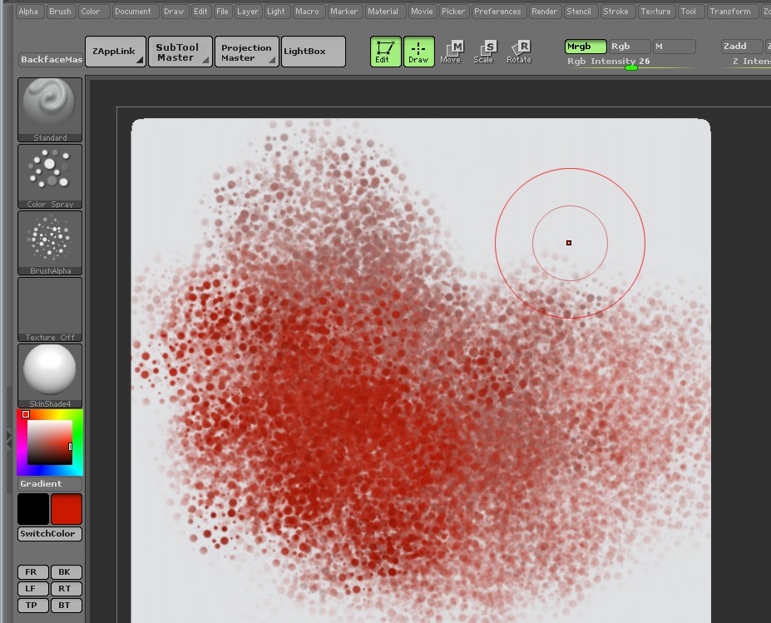Expand the Projection Master panel
Image resolution: width=771 pixels, height=623 pixels.
(x=246, y=52)
